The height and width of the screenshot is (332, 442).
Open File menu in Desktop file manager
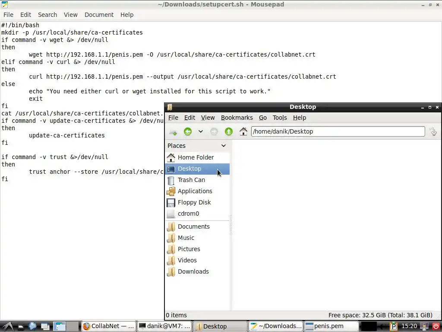[173, 118]
